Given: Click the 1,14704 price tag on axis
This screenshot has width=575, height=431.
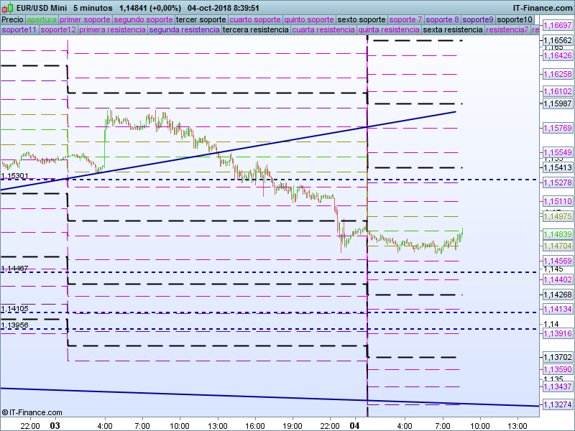Looking at the screenshot, I should tap(558, 246).
